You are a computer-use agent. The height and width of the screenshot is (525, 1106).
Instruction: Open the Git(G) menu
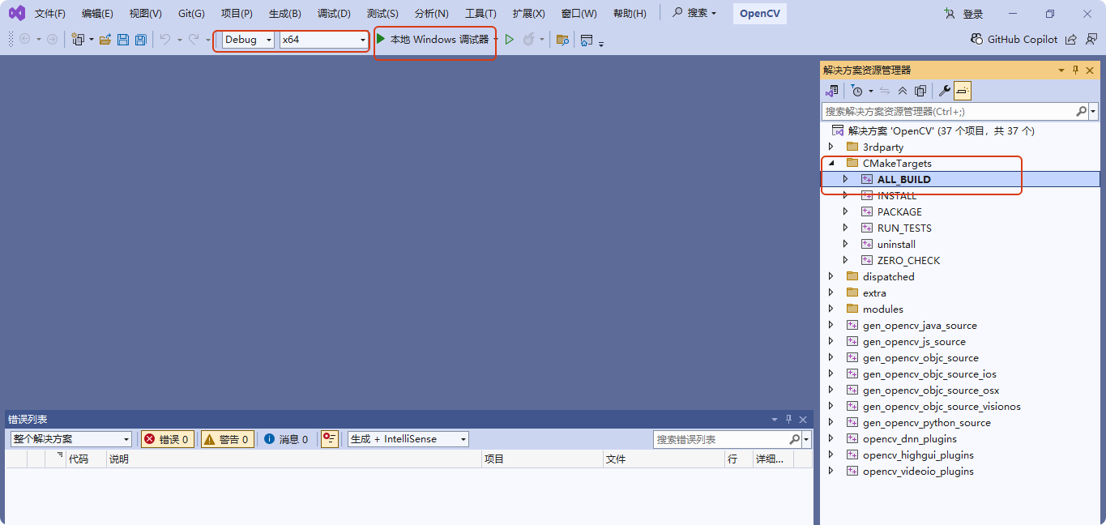(191, 14)
